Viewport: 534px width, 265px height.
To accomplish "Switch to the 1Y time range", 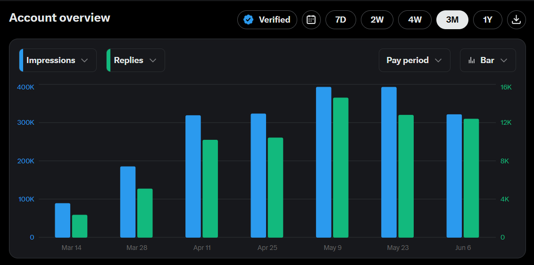I will 488,20.
